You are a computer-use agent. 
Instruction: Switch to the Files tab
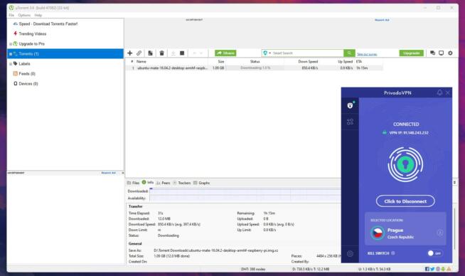point(133,183)
